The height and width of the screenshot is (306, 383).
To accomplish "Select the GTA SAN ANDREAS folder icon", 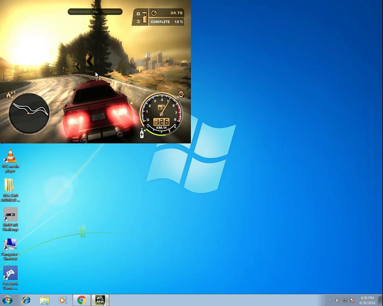I will point(10,190).
